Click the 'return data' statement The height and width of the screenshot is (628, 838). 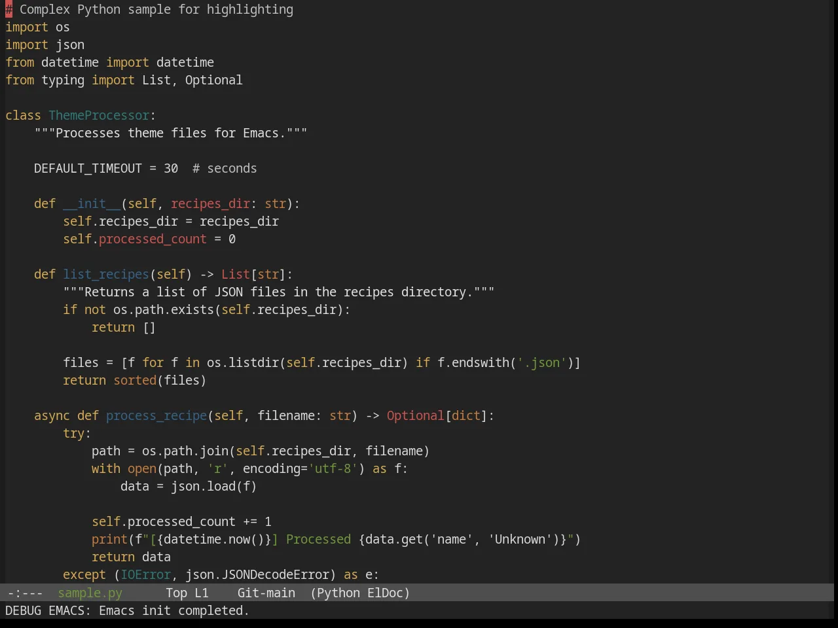(131, 557)
